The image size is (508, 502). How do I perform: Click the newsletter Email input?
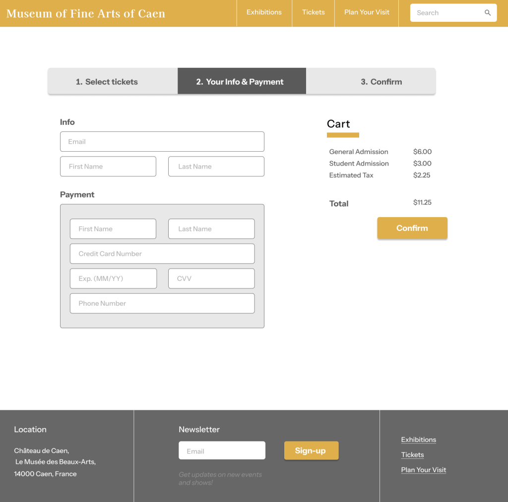coord(222,451)
